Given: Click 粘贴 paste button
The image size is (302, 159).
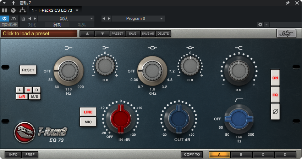Looking at the screenshot, I should pyautogui.click(x=82, y=25).
